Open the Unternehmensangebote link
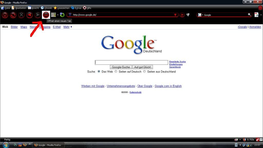This screenshot has width=263, height=148. tap(121, 86)
